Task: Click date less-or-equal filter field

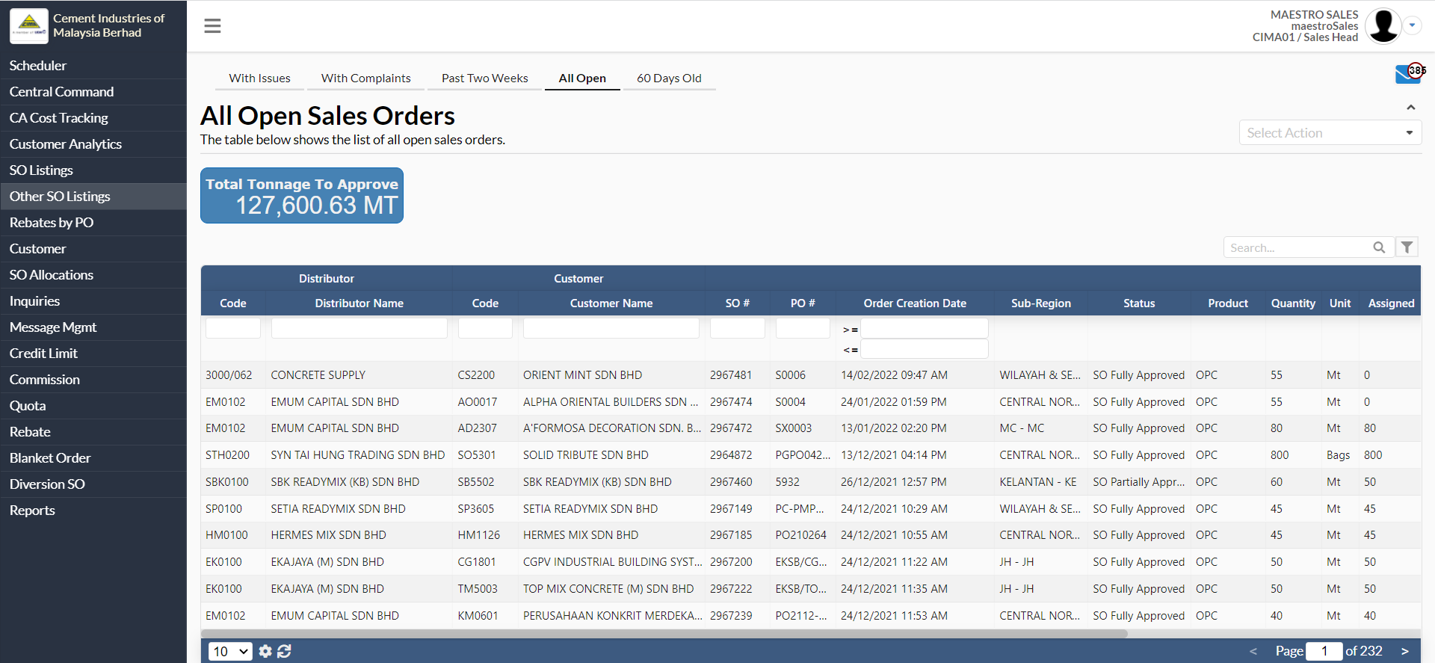Action: (x=925, y=349)
